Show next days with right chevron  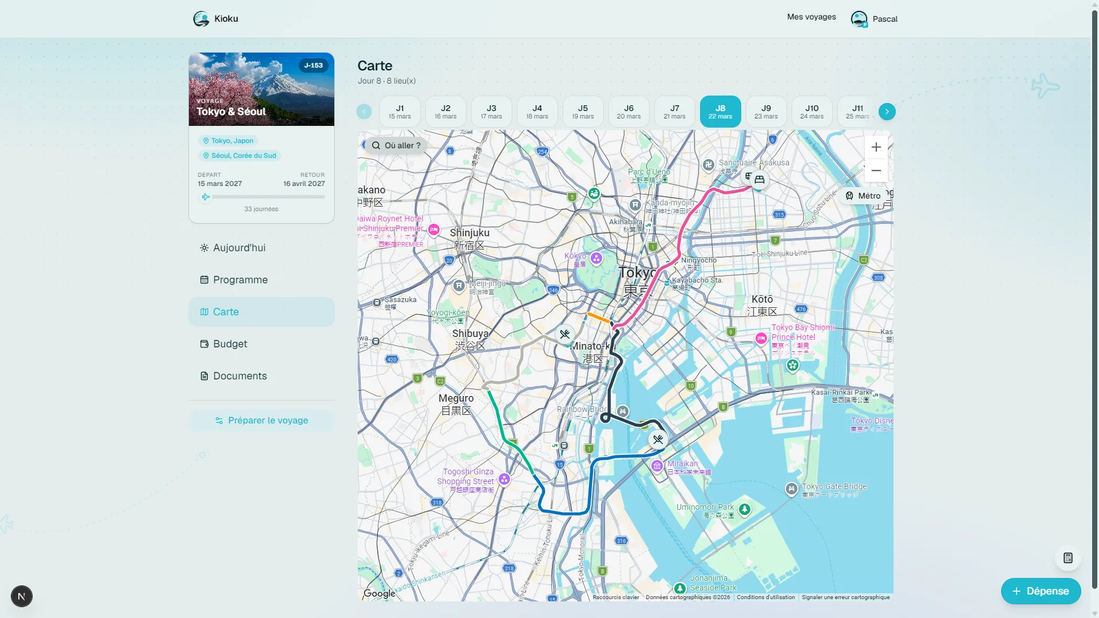coord(887,112)
